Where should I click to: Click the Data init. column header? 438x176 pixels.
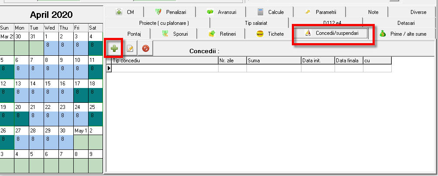click(317, 61)
